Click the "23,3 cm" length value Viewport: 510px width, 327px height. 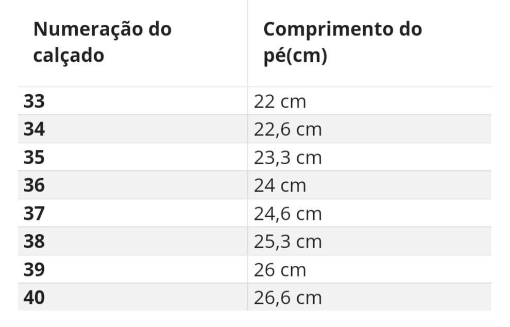click(287, 157)
